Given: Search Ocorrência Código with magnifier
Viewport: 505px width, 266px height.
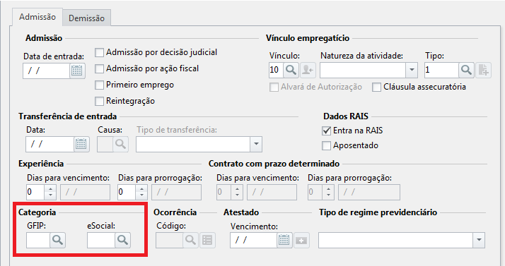Looking at the screenshot, I should [191, 240].
